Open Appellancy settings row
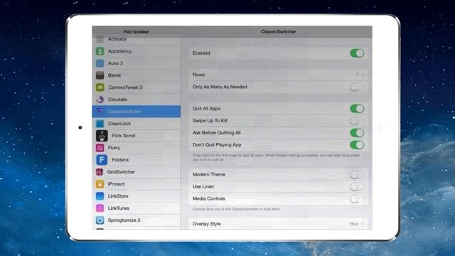This screenshot has width=455, height=256. coord(136,51)
